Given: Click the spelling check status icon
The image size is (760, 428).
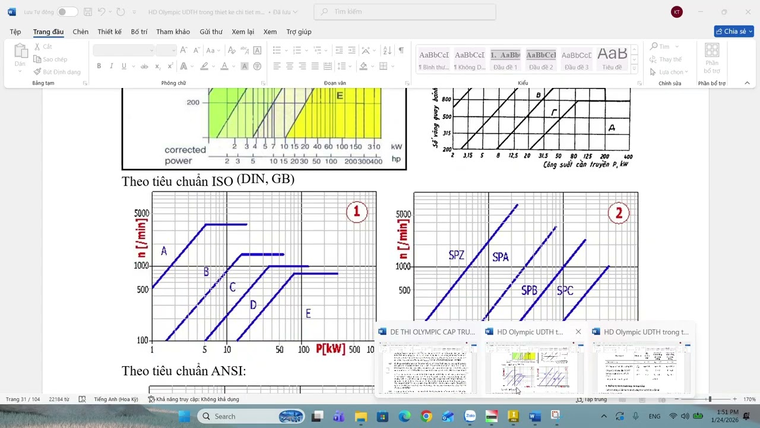Looking at the screenshot, I should coord(82,399).
